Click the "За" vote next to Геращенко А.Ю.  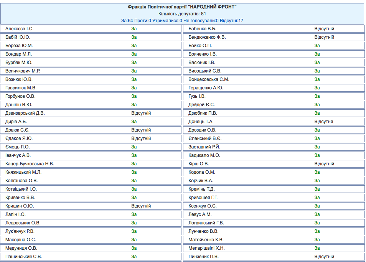coord(317,88)
